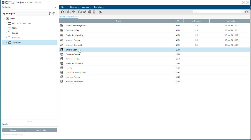The width and height of the screenshot is (251, 140).
Task: Open the Redesign menu
Action: (99, 7)
